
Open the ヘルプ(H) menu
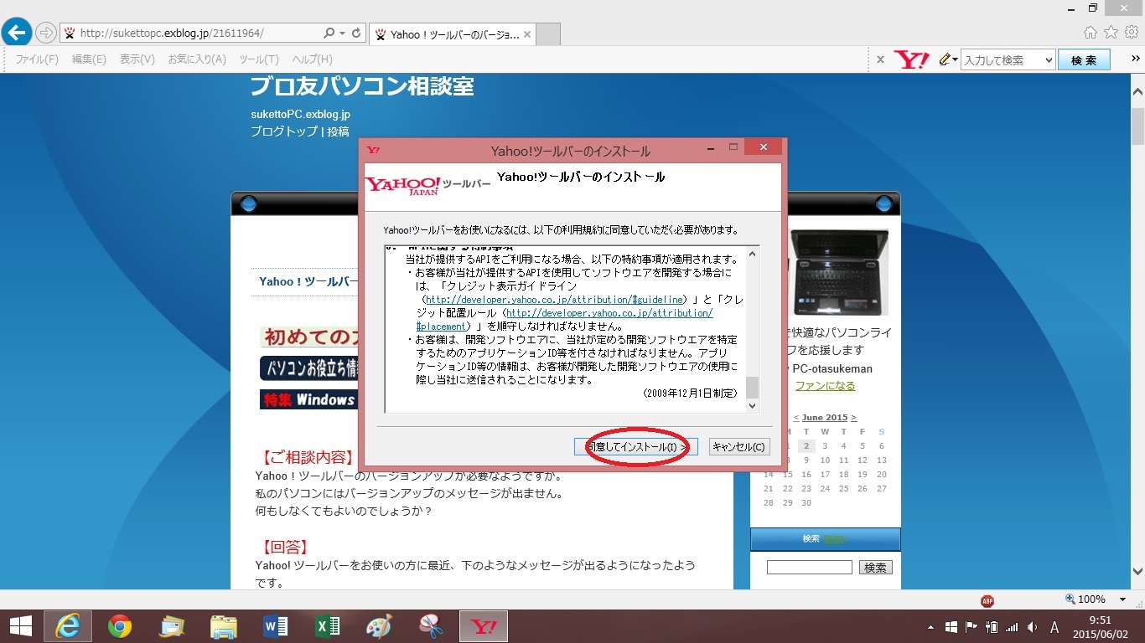click(312, 59)
